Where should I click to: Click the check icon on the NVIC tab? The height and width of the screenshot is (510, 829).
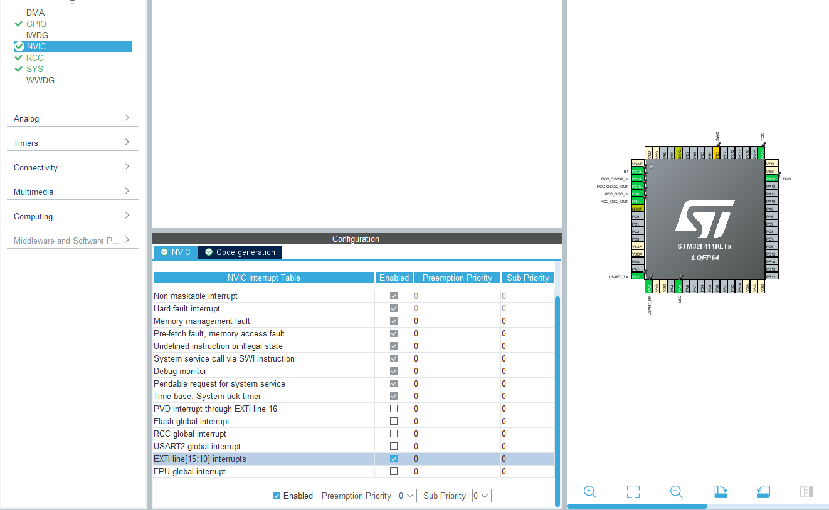tap(162, 252)
